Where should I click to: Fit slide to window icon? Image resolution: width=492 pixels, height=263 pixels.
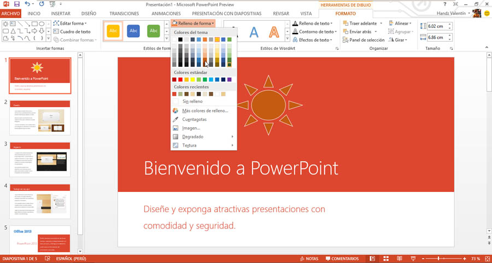[x=487, y=258]
